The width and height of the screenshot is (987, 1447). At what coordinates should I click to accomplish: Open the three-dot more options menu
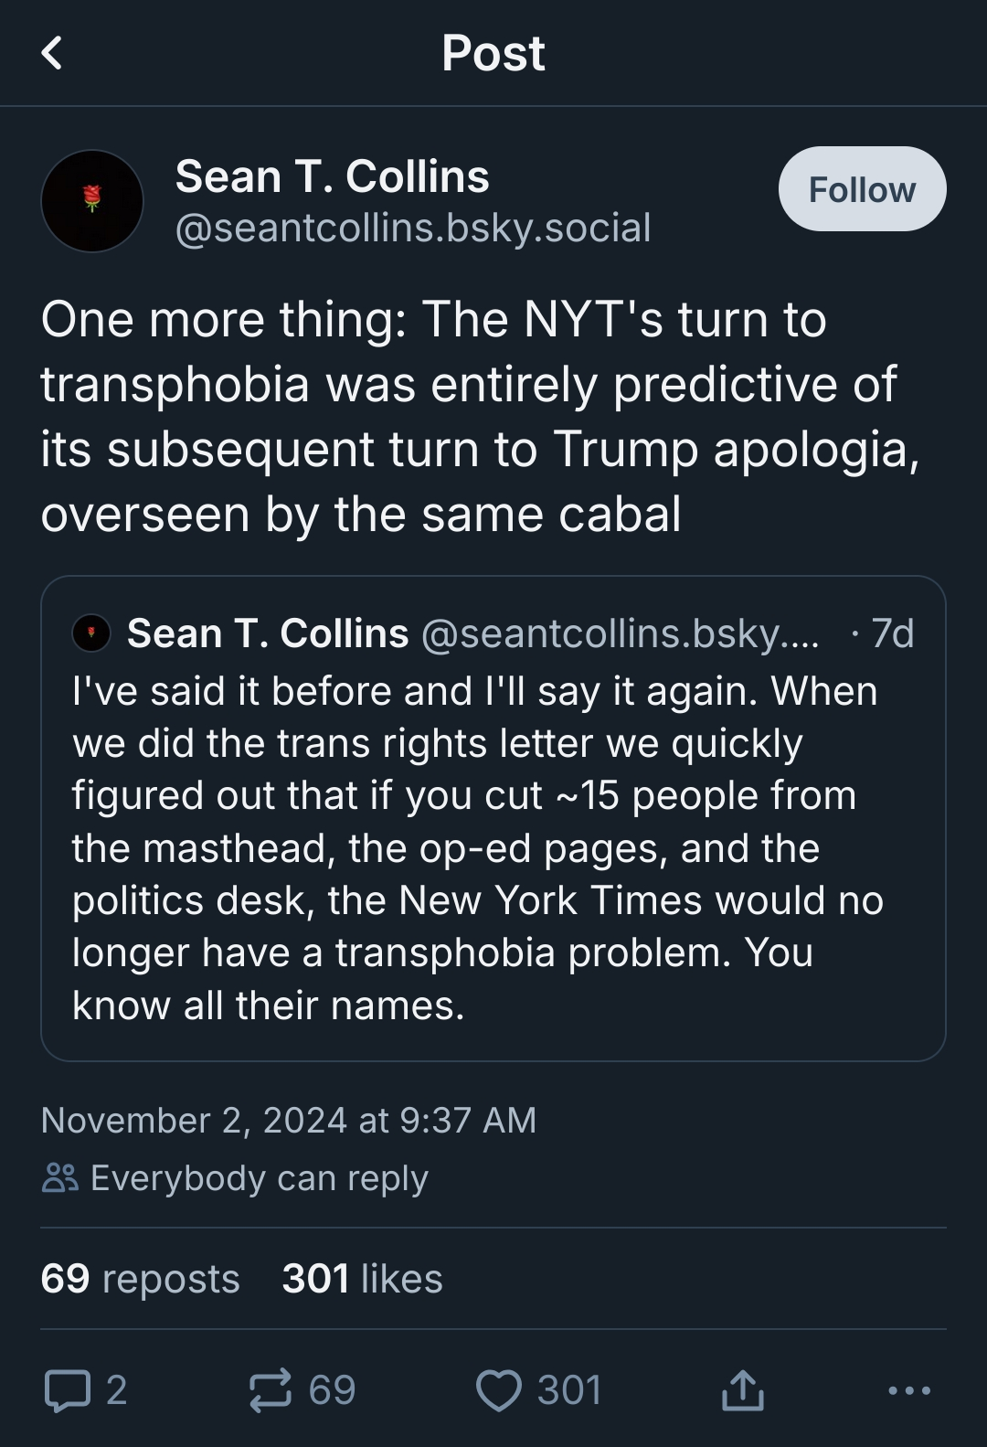coord(908,1390)
